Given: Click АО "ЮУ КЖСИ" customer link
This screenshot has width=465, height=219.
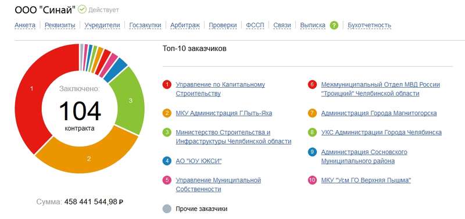Looking at the screenshot, I should (x=199, y=161).
